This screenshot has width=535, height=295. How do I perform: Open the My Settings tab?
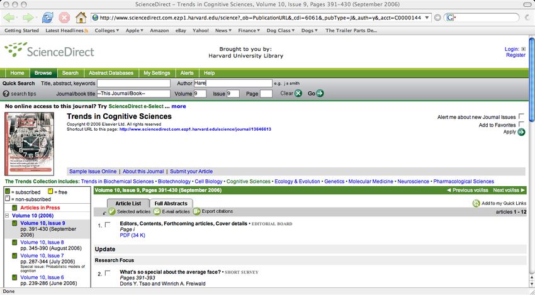[157, 73]
